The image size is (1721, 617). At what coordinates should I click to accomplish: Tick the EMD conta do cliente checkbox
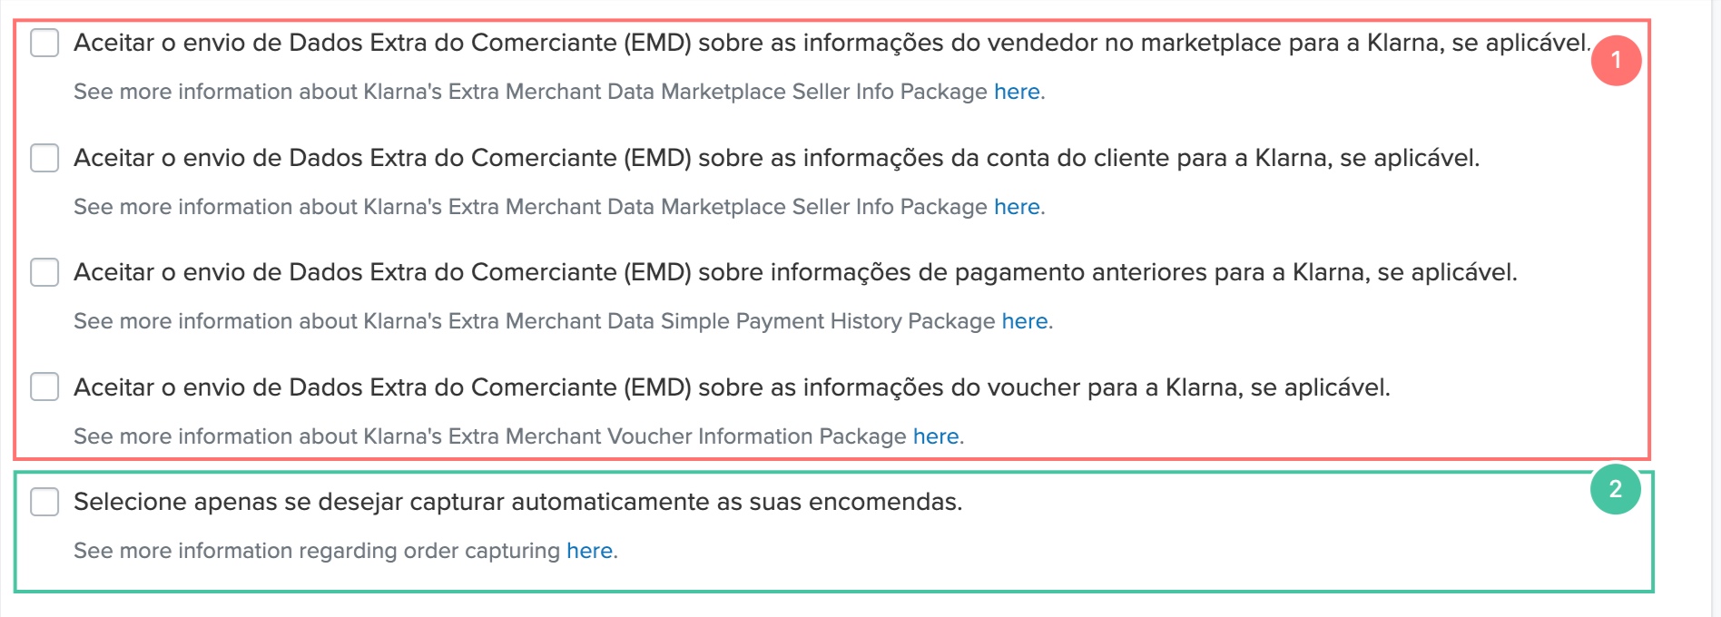tap(44, 158)
